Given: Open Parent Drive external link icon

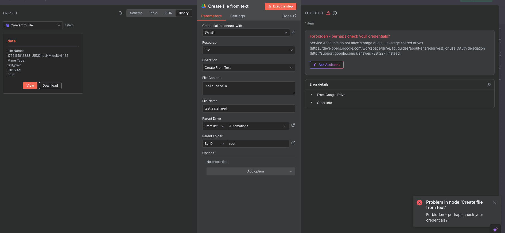Looking at the screenshot, I should (293, 125).
